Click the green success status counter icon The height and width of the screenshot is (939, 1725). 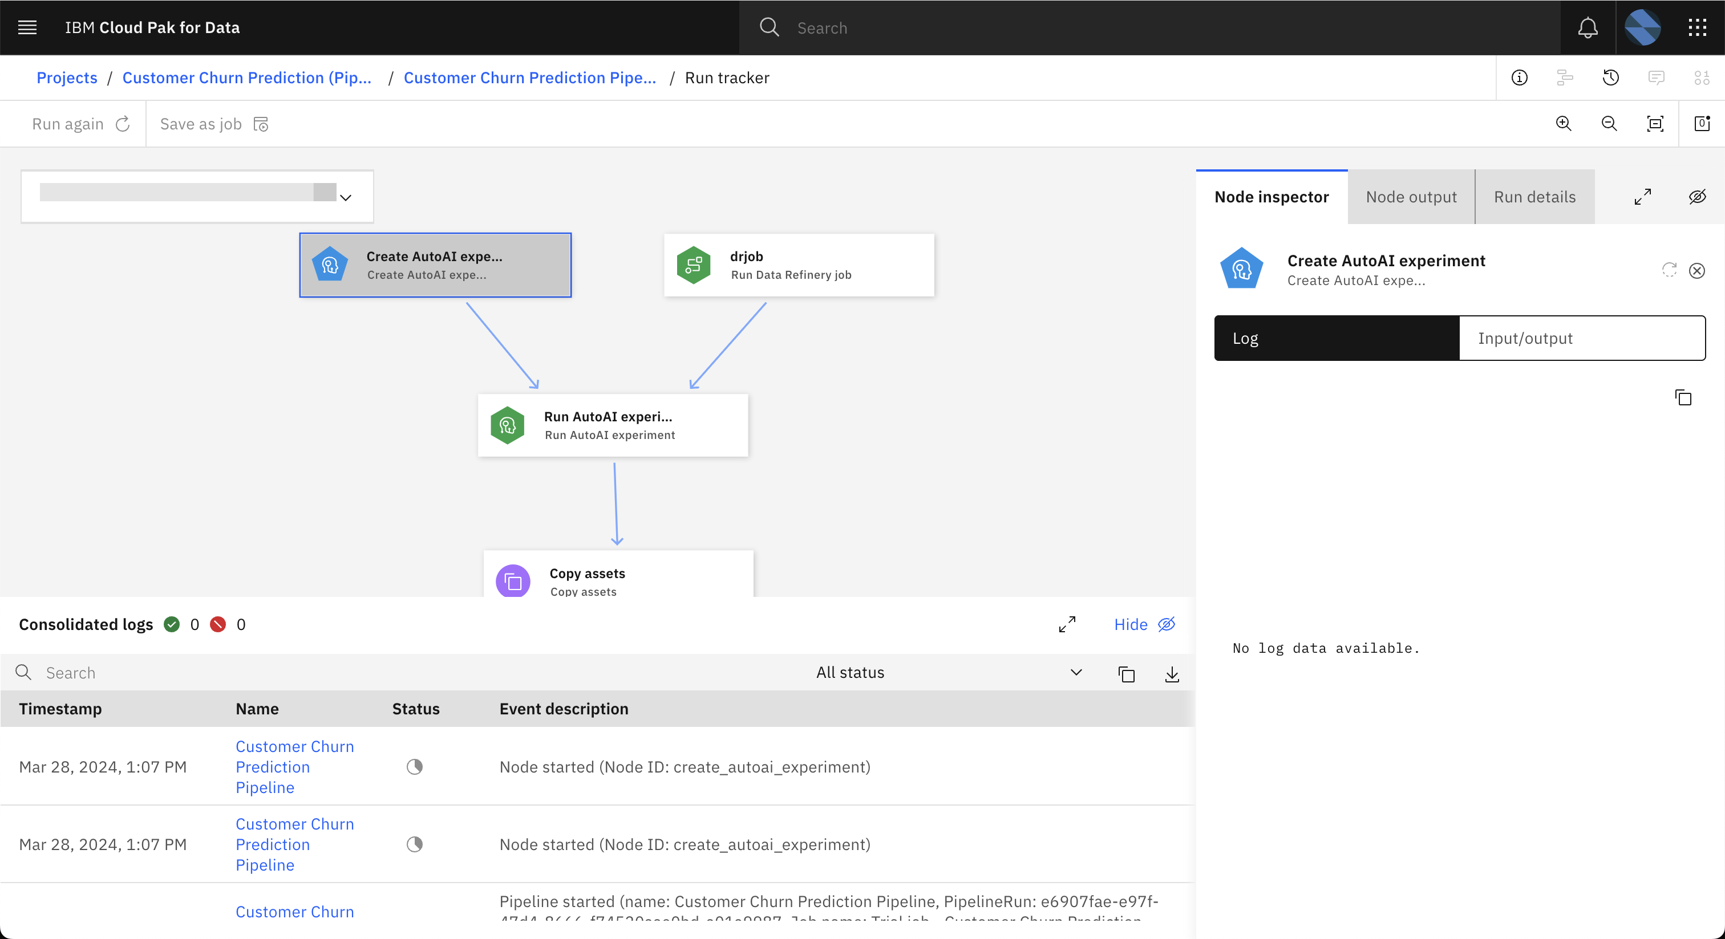[172, 624]
